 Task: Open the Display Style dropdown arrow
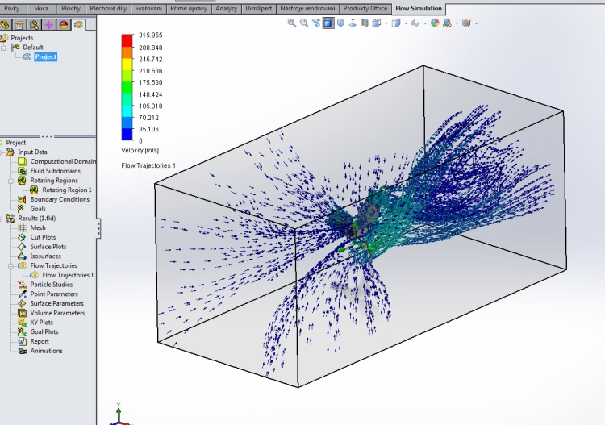point(406,23)
